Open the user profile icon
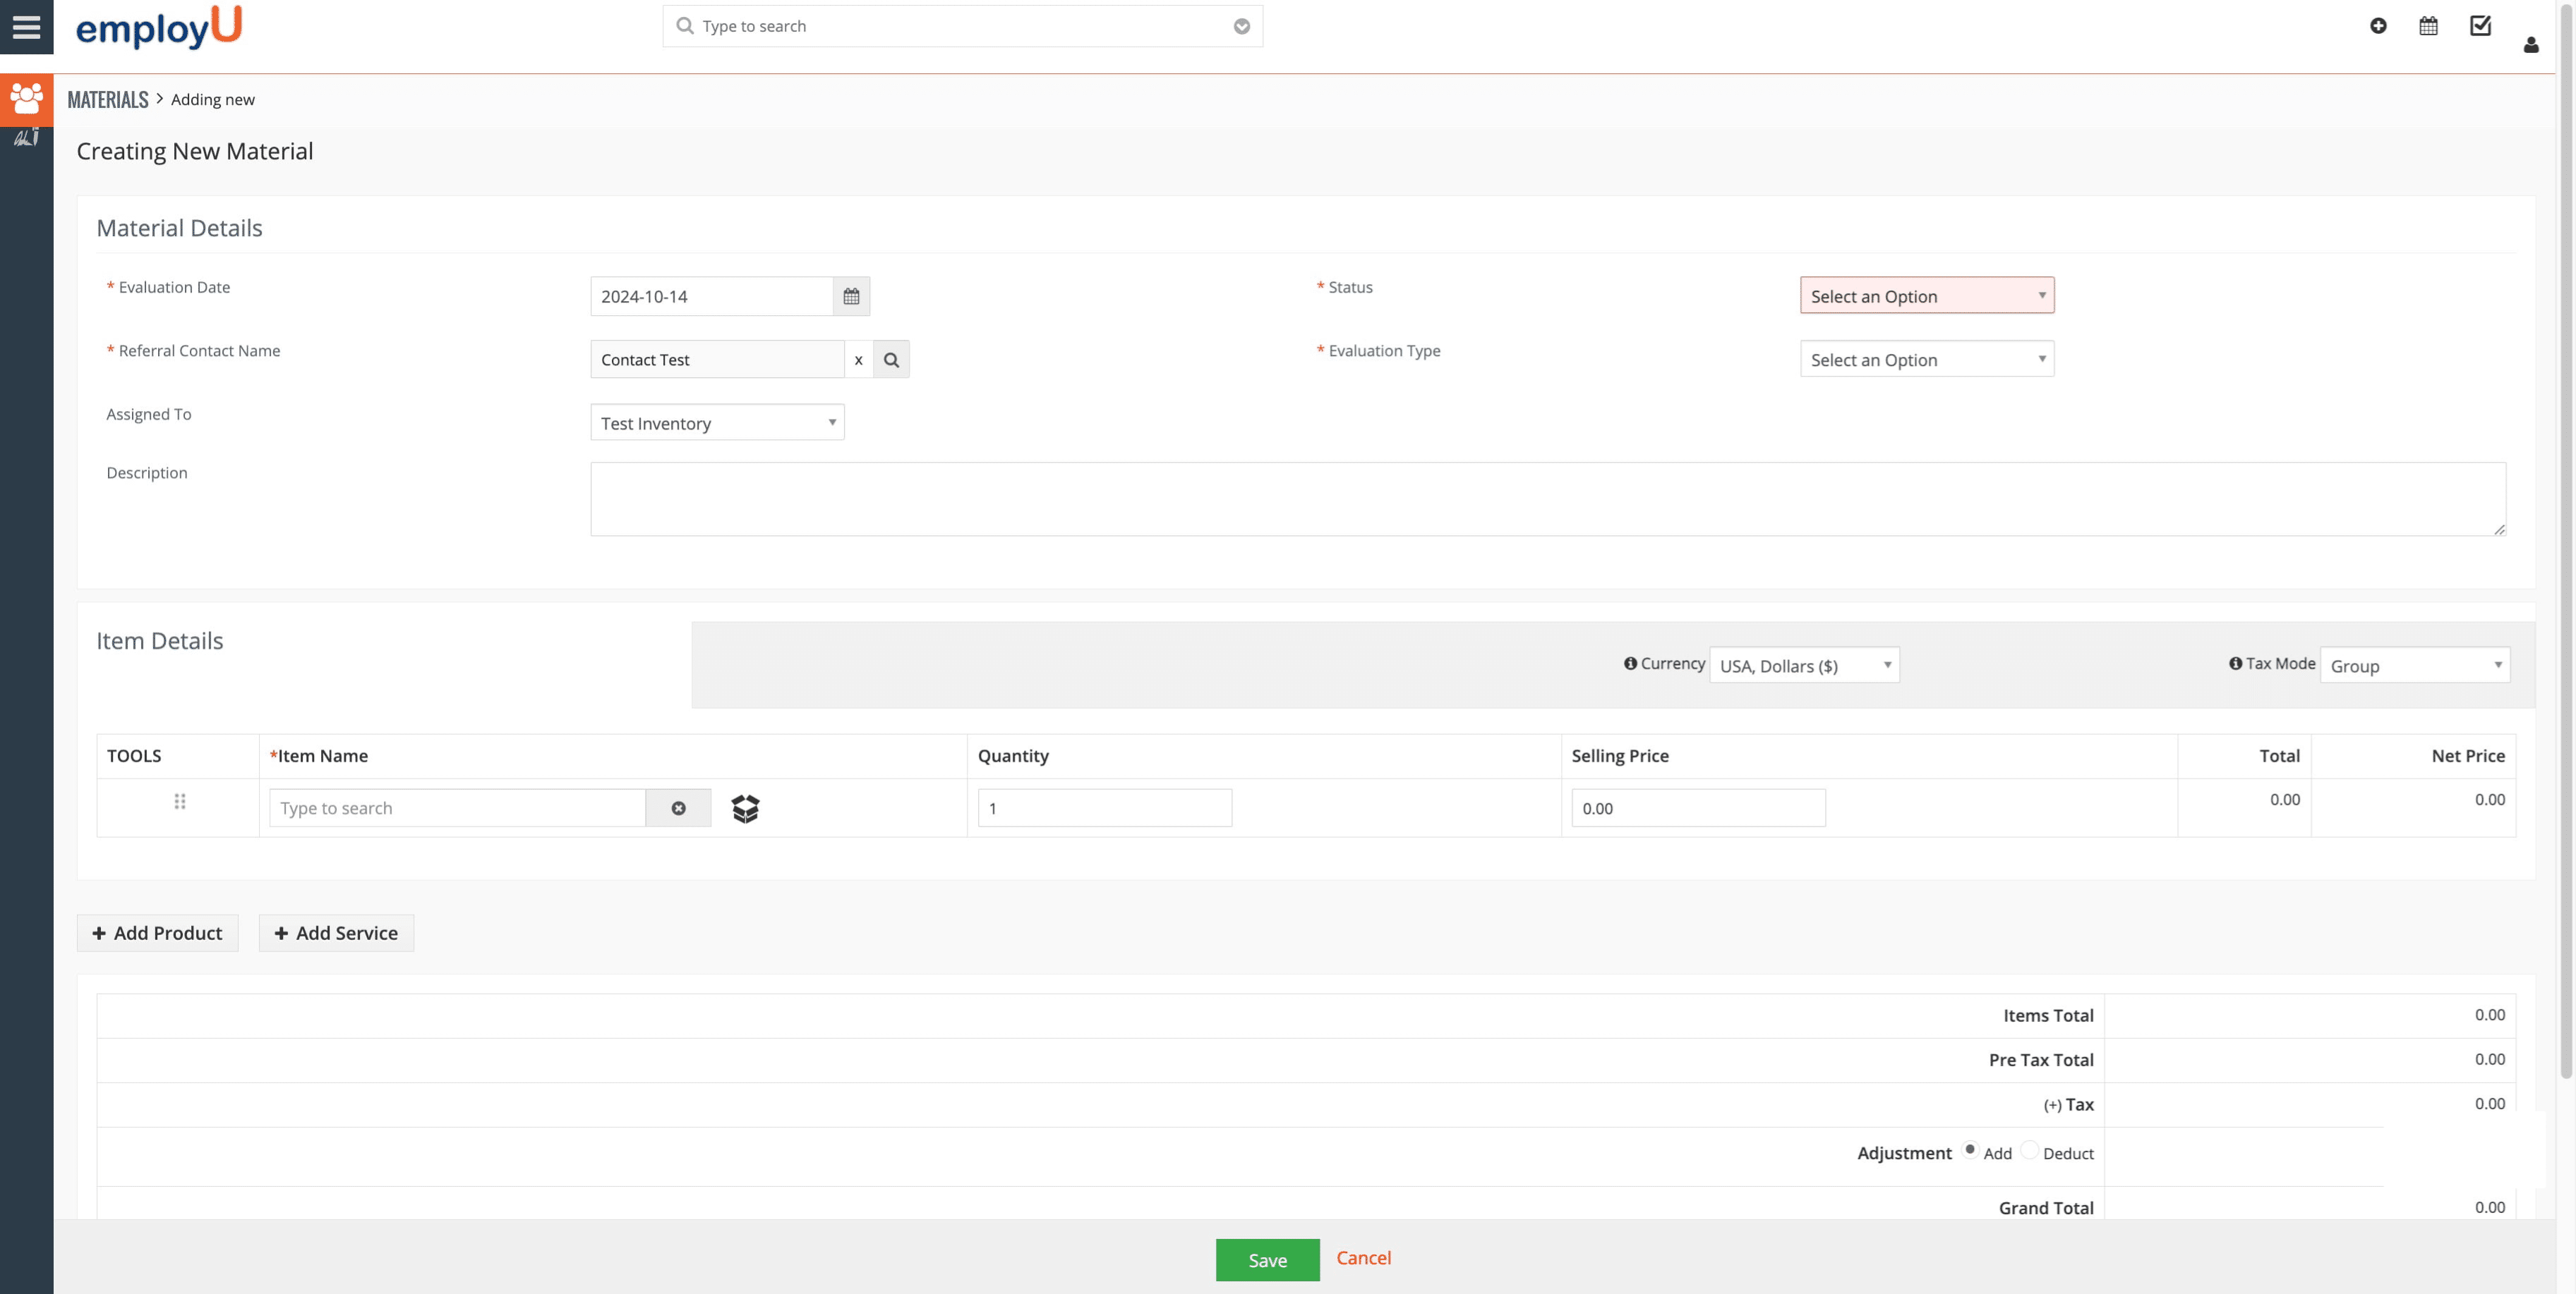 coord(2530,45)
